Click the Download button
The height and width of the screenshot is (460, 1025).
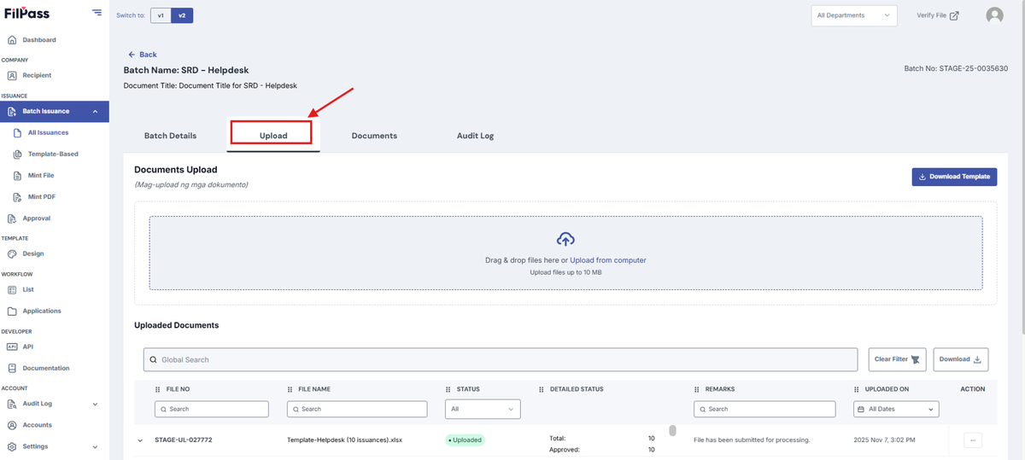pos(961,359)
